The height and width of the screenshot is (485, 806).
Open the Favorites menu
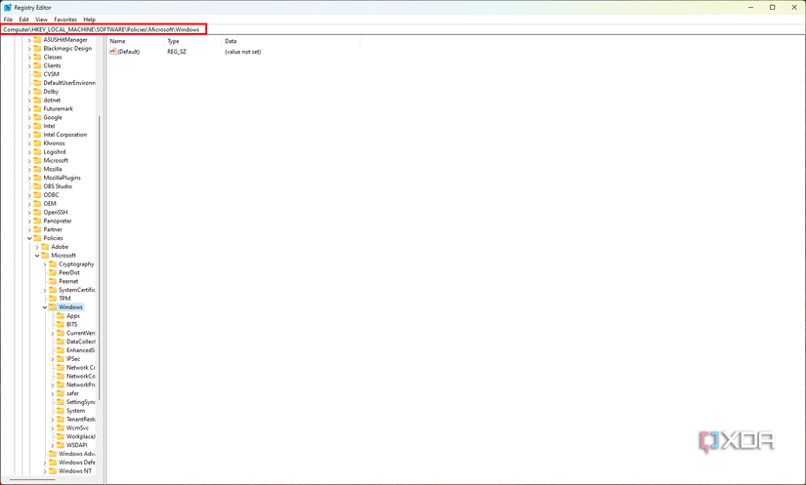[65, 20]
